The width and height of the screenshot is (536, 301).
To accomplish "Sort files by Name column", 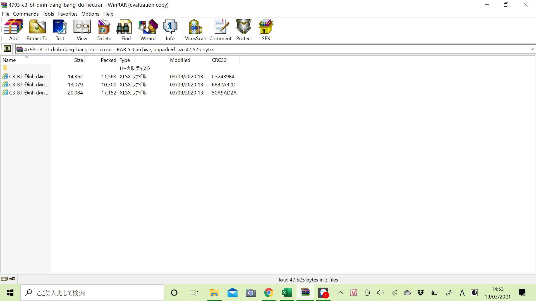I will point(26,60).
